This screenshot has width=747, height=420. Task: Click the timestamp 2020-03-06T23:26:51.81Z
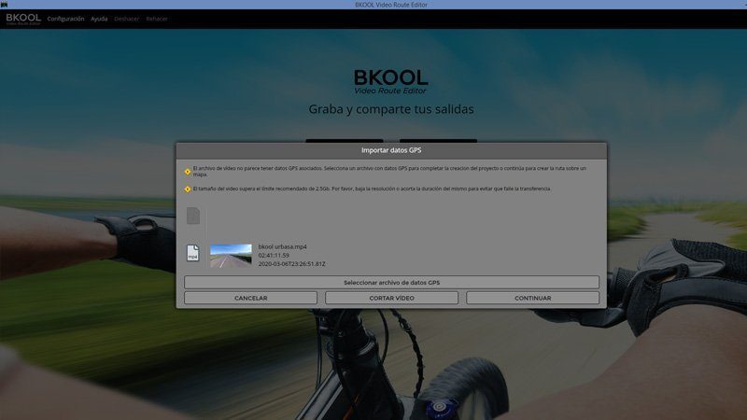pyautogui.click(x=292, y=264)
